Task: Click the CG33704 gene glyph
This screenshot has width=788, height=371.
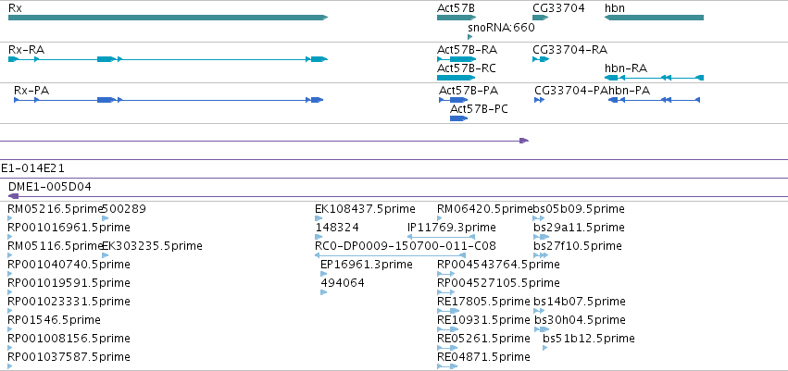Action: (x=540, y=18)
